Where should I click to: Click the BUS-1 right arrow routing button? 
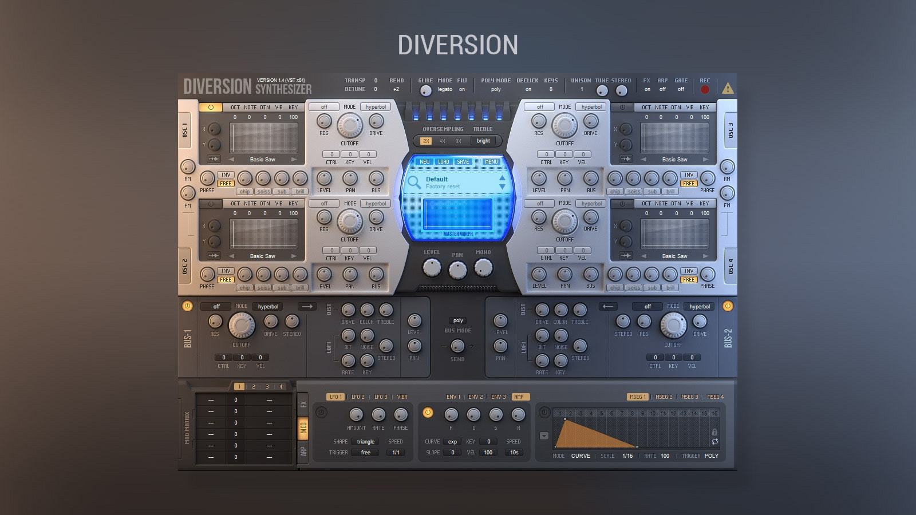point(307,307)
